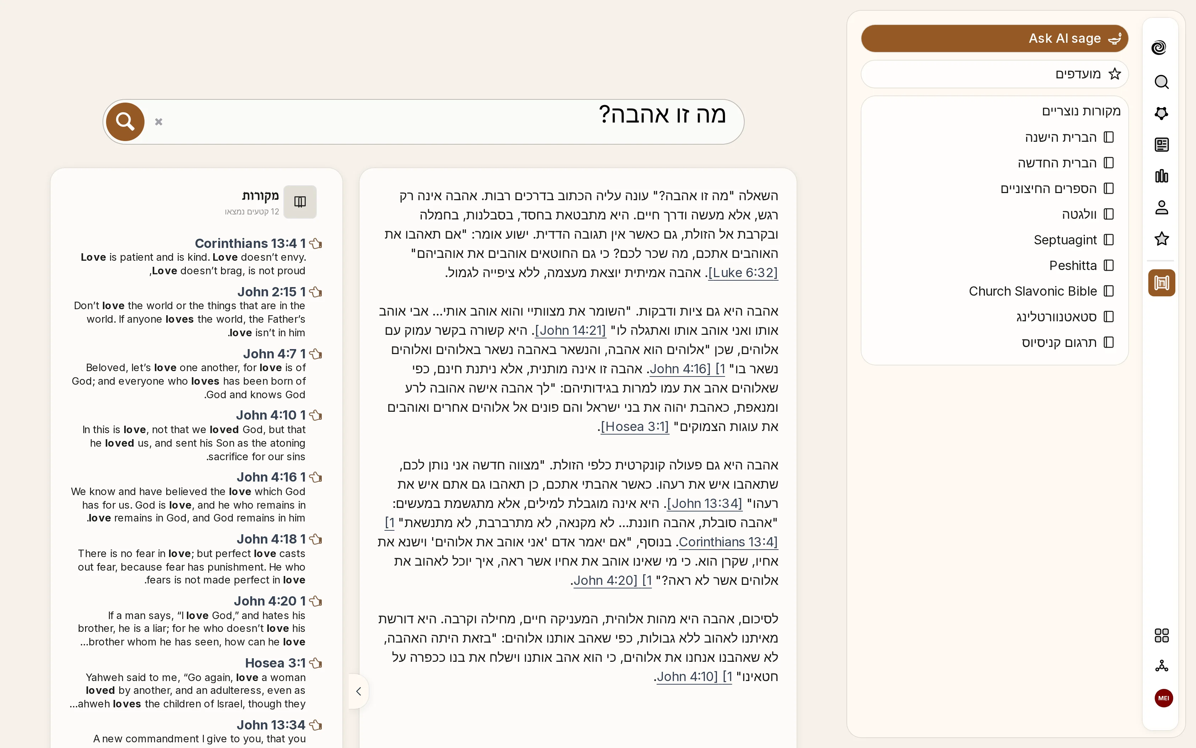
Task: Select the וולגטה source
Action: [1088, 214]
